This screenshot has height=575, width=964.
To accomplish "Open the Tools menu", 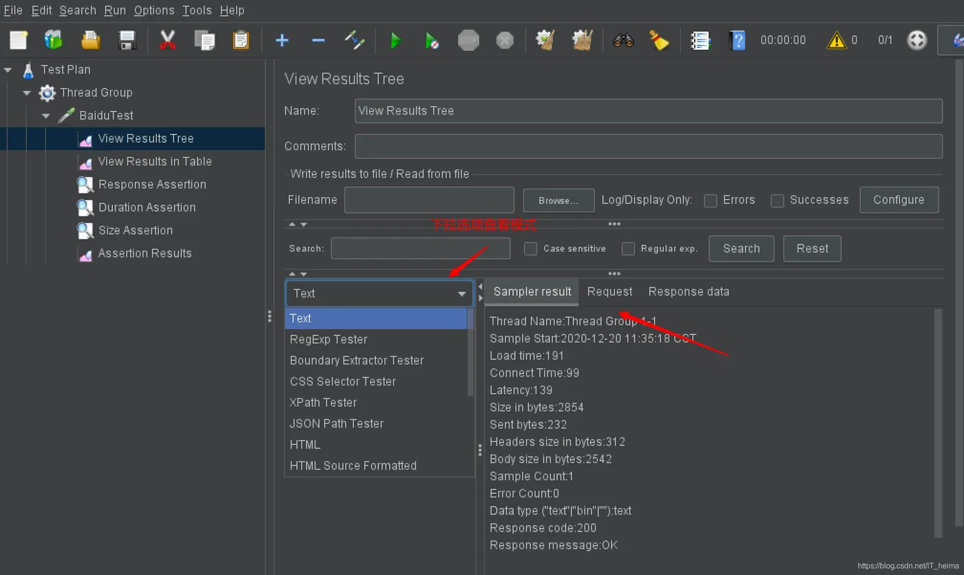I will tap(197, 10).
